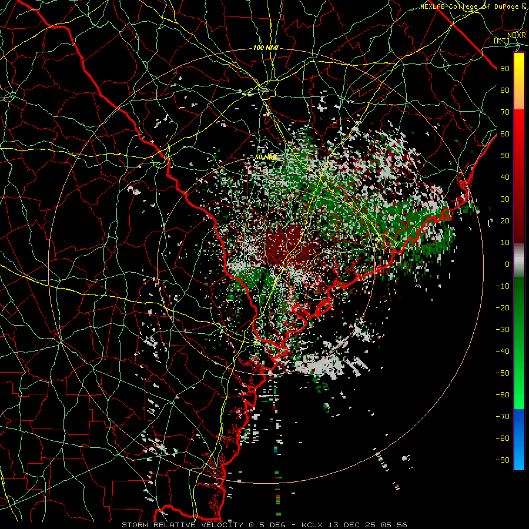Image resolution: width=529 pixels, height=529 pixels.
Task: Click the 50 NMI range ring label
Action: (266, 157)
